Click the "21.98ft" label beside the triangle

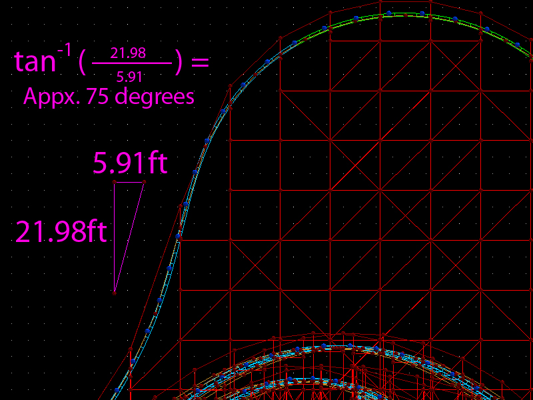coord(61,231)
